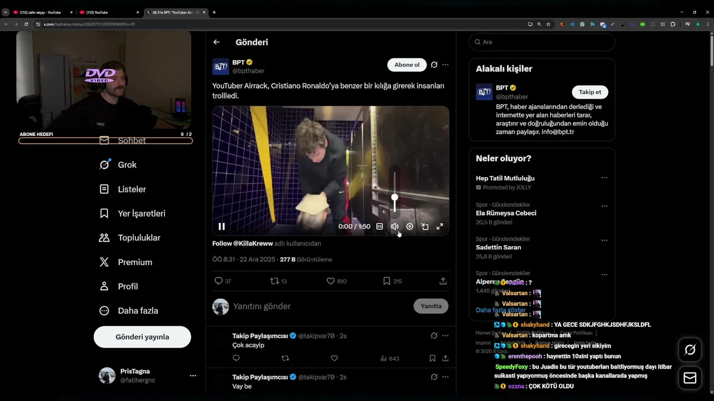Reload the page
This screenshot has height=401, width=714.
(x=26, y=24)
